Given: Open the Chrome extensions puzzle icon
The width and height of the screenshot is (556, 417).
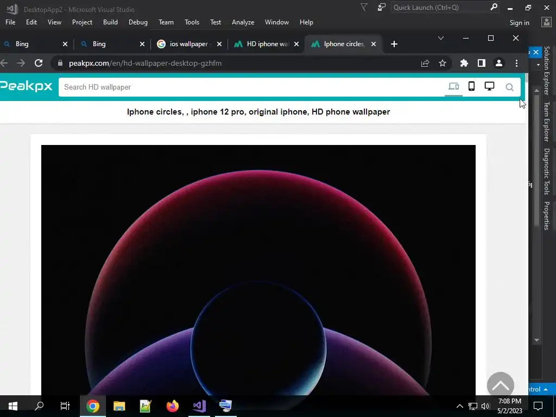Looking at the screenshot, I should [464, 63].
